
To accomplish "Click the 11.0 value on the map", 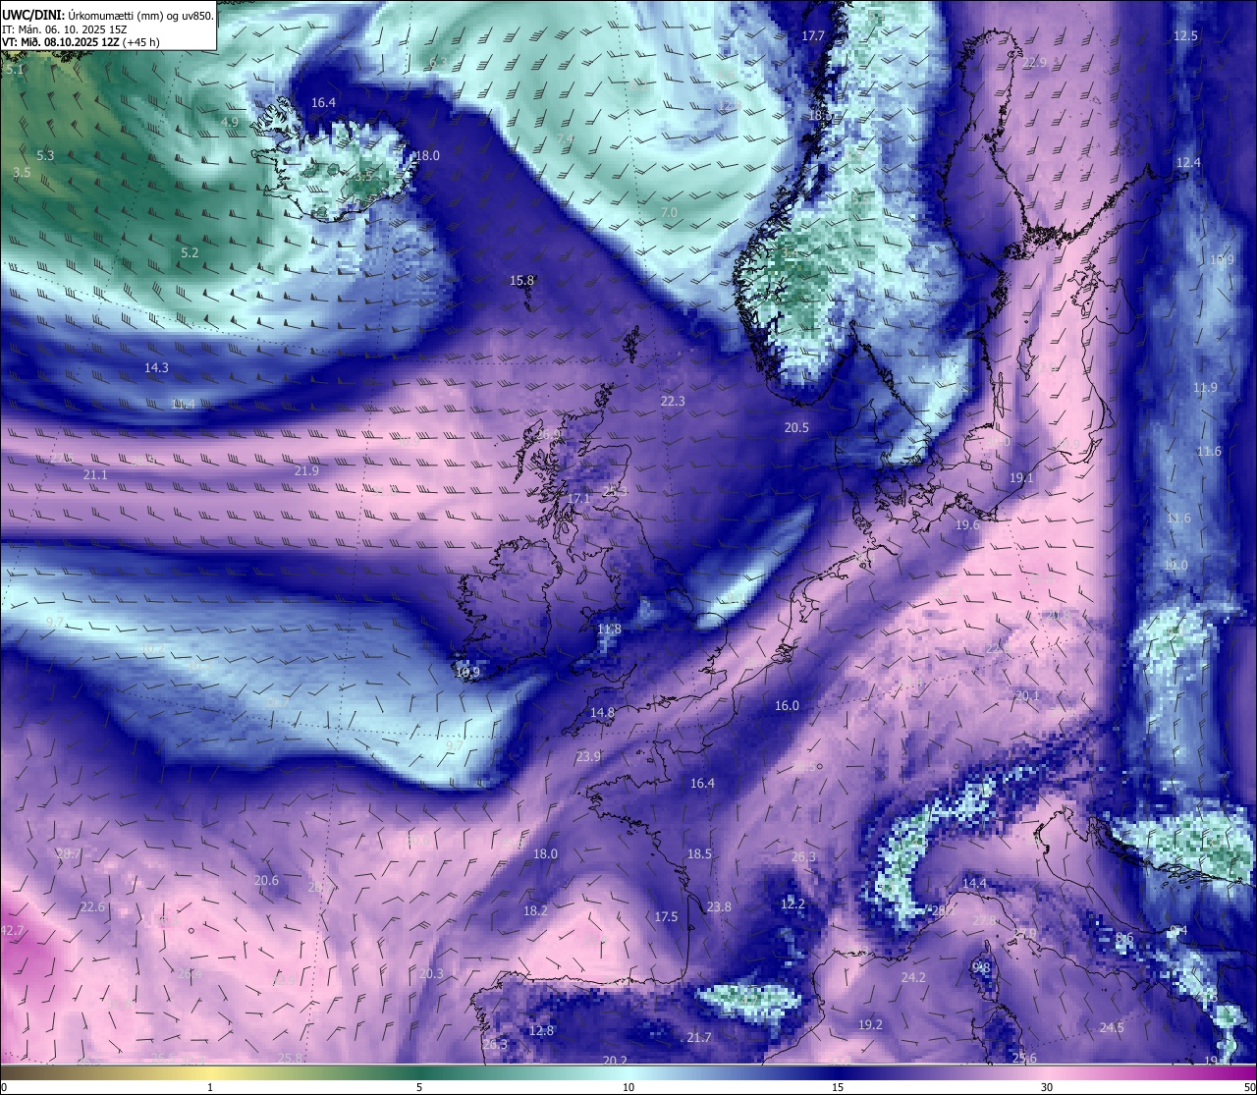I will (1175, 567).
